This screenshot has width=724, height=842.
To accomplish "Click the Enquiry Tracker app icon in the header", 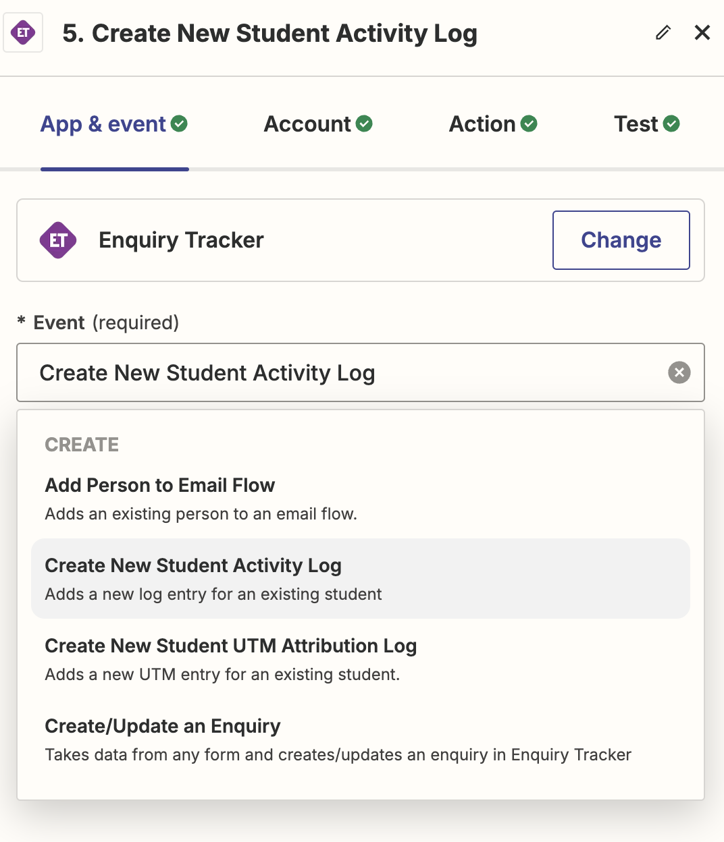I will point(23,32).
